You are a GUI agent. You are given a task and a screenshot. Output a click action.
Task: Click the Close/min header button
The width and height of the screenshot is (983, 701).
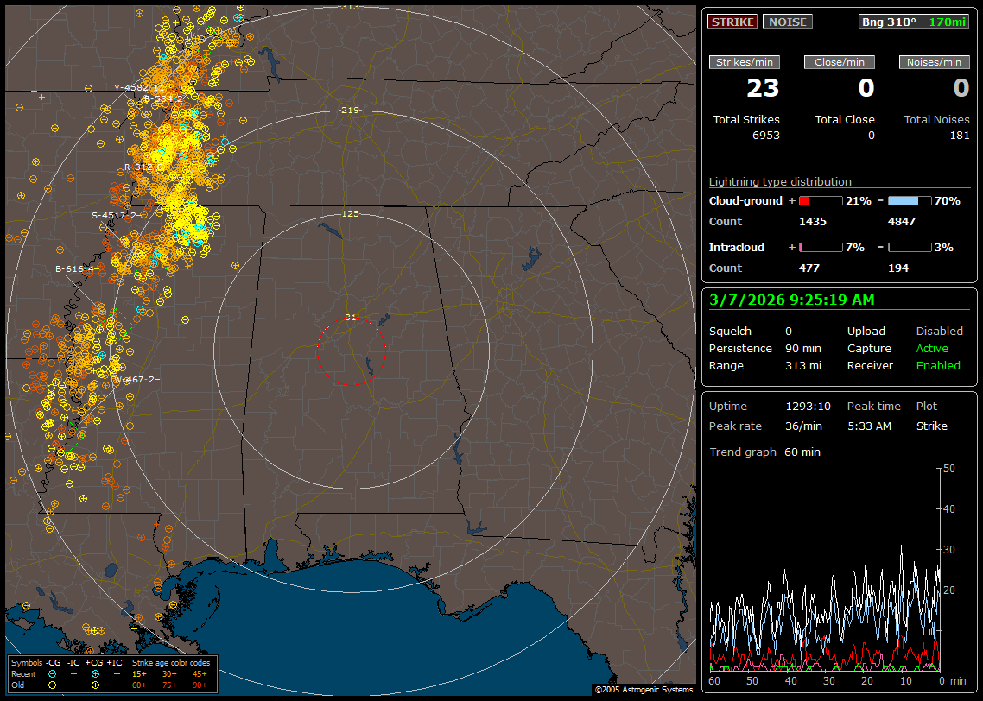pos(840,62)
